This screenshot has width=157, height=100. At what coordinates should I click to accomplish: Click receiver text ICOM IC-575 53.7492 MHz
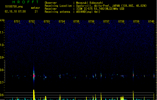pos(100,9)
